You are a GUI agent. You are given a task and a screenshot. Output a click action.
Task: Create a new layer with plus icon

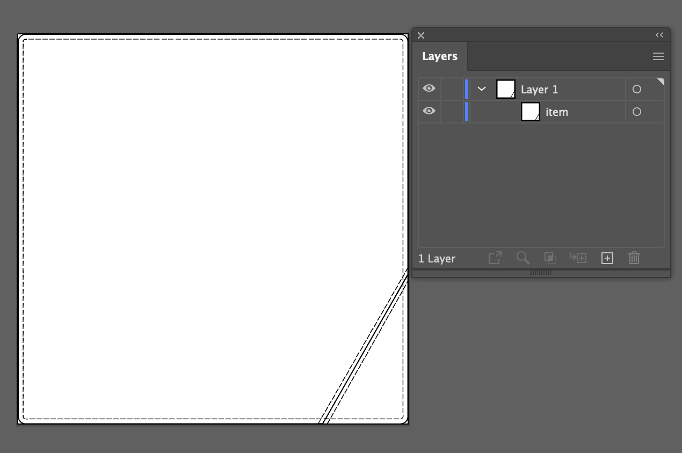pyautogui.click(x=607, y=258)
